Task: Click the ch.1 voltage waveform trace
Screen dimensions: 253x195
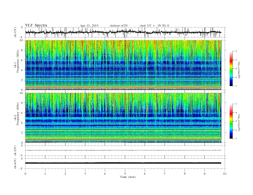Action: pyautogui.click(x=123, y=32)
